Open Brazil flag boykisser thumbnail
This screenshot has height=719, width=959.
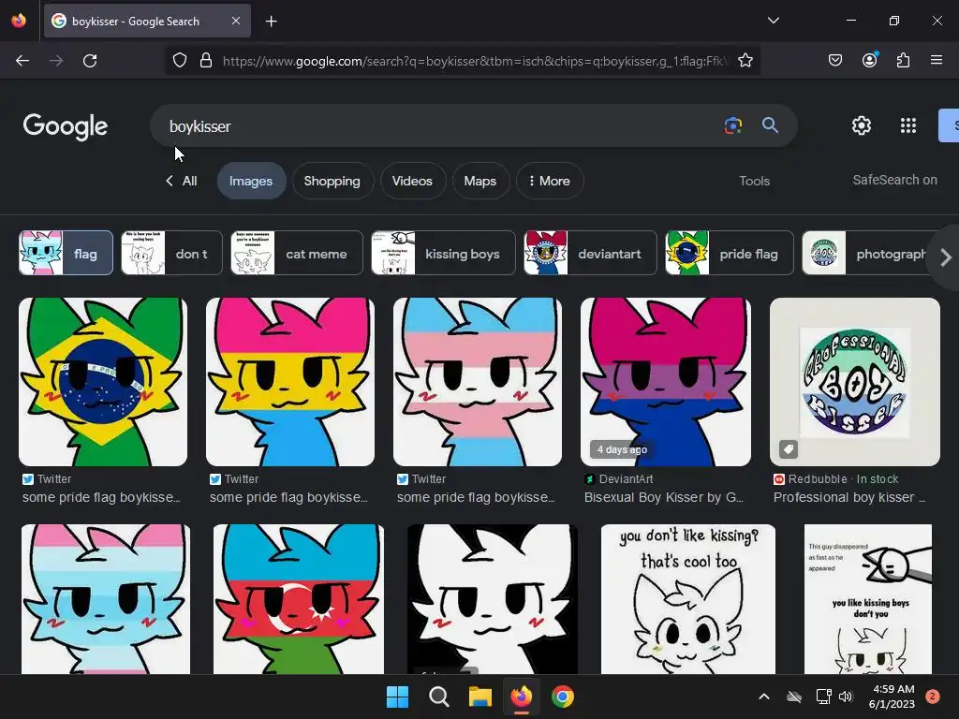coord(103,382)
